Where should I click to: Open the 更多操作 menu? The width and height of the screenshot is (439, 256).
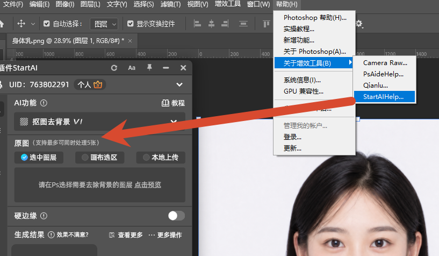(165, 235)
